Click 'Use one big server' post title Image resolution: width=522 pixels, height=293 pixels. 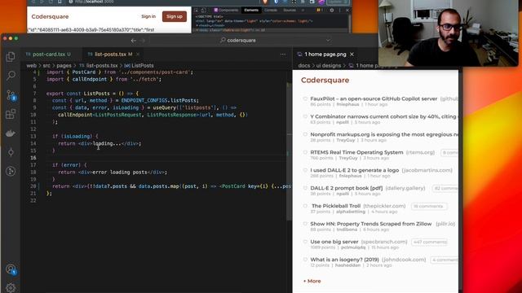tap(334, 242)
